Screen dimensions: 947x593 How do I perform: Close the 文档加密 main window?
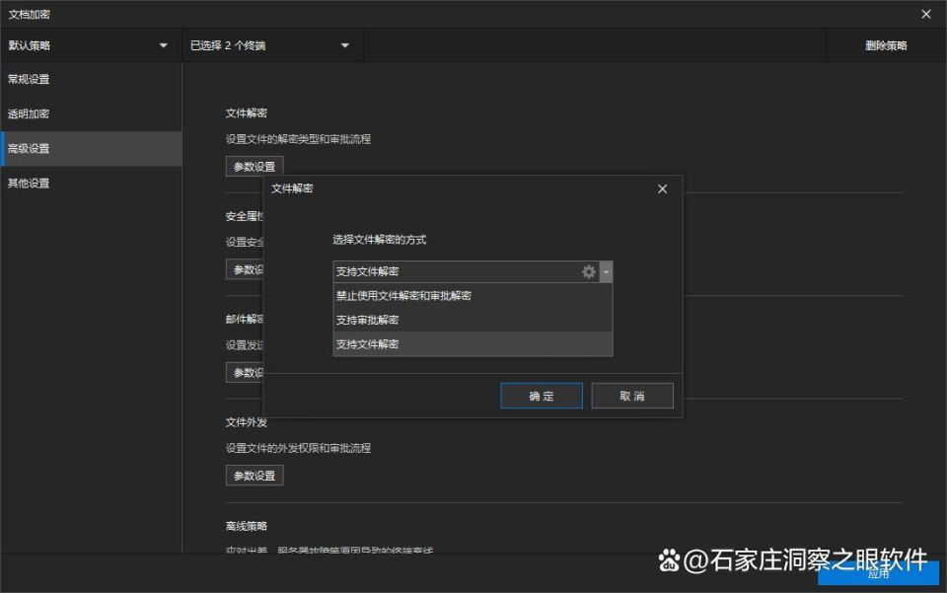click(926, 14)
